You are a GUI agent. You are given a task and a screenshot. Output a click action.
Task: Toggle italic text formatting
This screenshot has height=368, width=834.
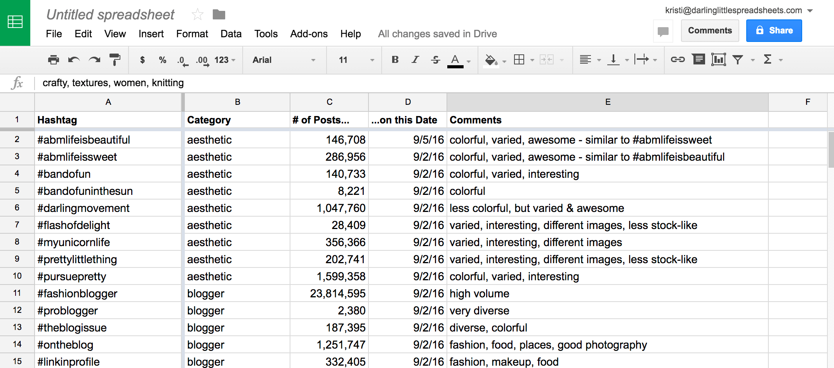coord(415,60)
